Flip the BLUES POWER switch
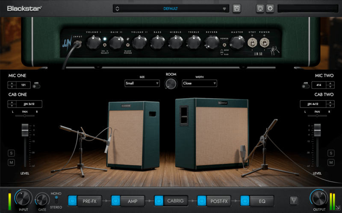This screenshot has width=342, height=213. click(x=128, y=45)
